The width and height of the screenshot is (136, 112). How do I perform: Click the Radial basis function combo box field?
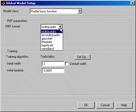coord(56,11)
